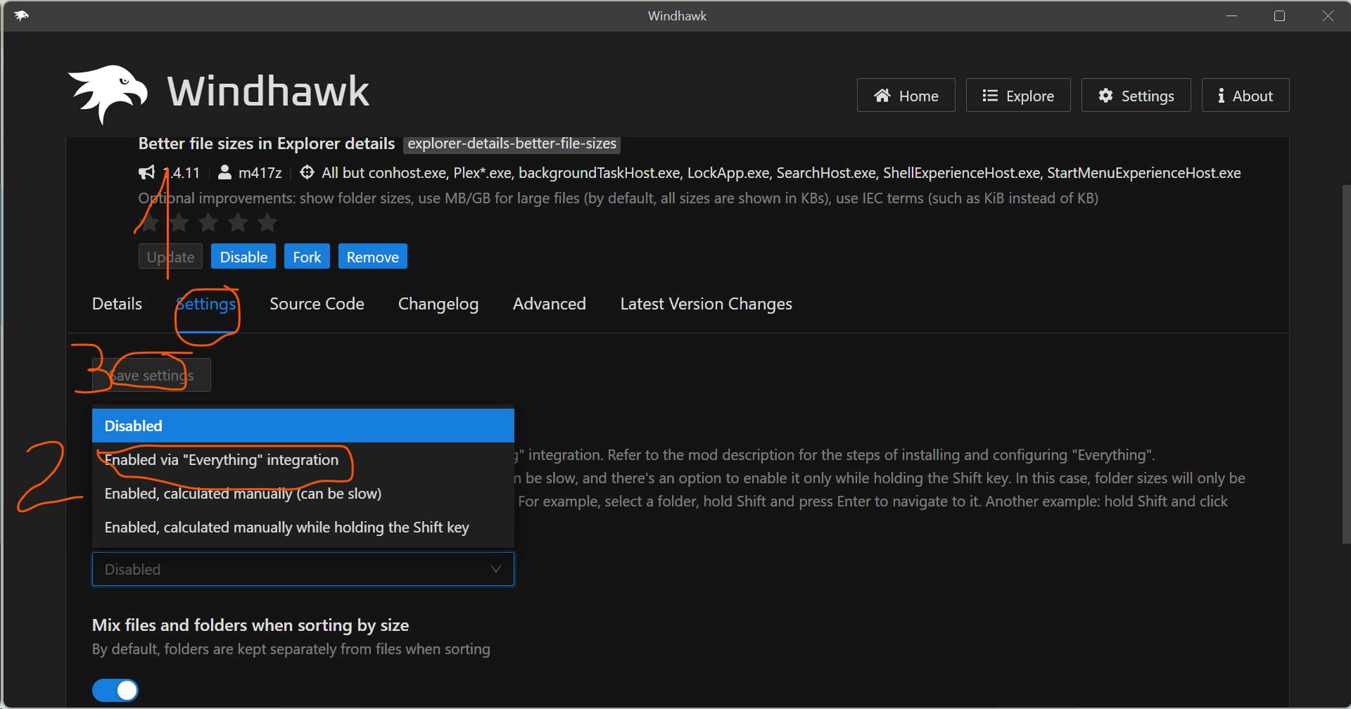Viewport: 1351px width, 709px height.
Task: Click the Update button
Action: pos(170,257)
